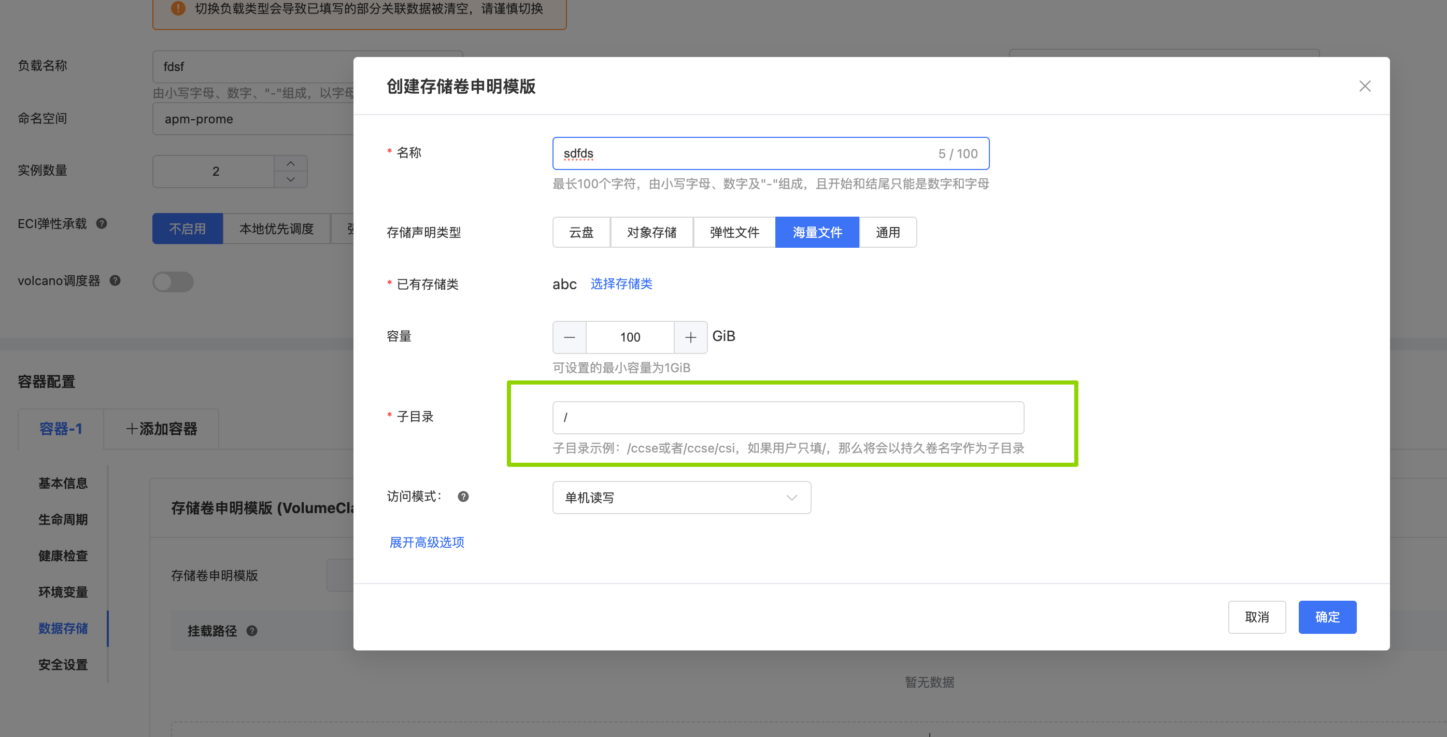Viewport: 1447px width, 737px height.
Task: Close the create storage volume dialog
Action: pos(1365,86)
